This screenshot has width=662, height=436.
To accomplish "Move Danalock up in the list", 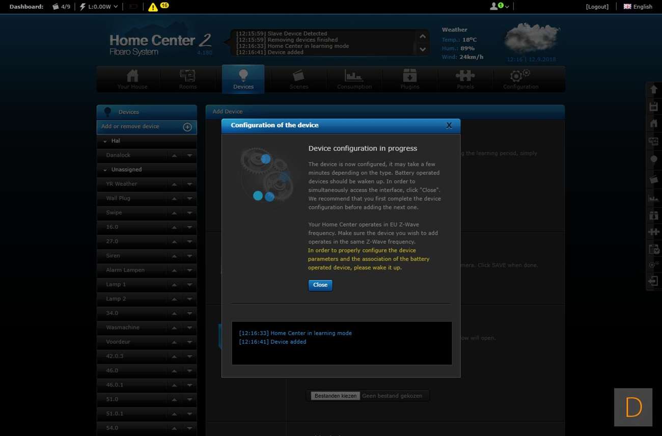I will point(174,155).
